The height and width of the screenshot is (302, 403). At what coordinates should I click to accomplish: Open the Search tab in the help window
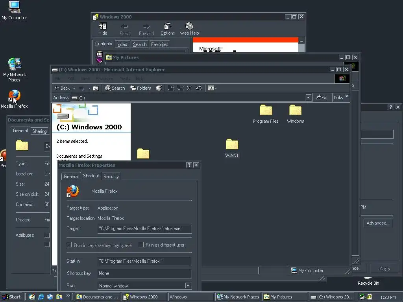[140, 44]
